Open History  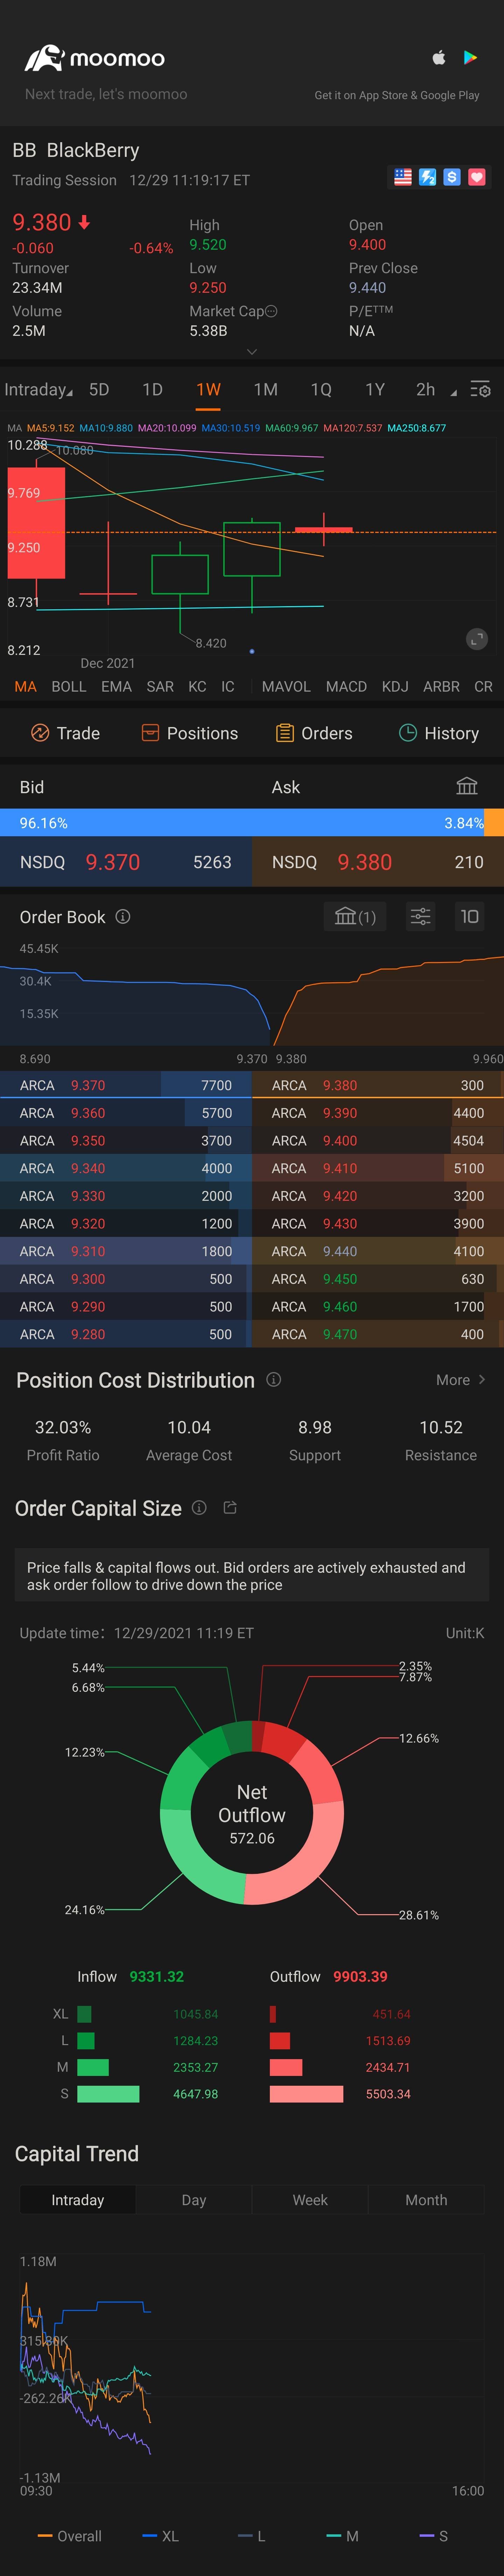[439, 733]
